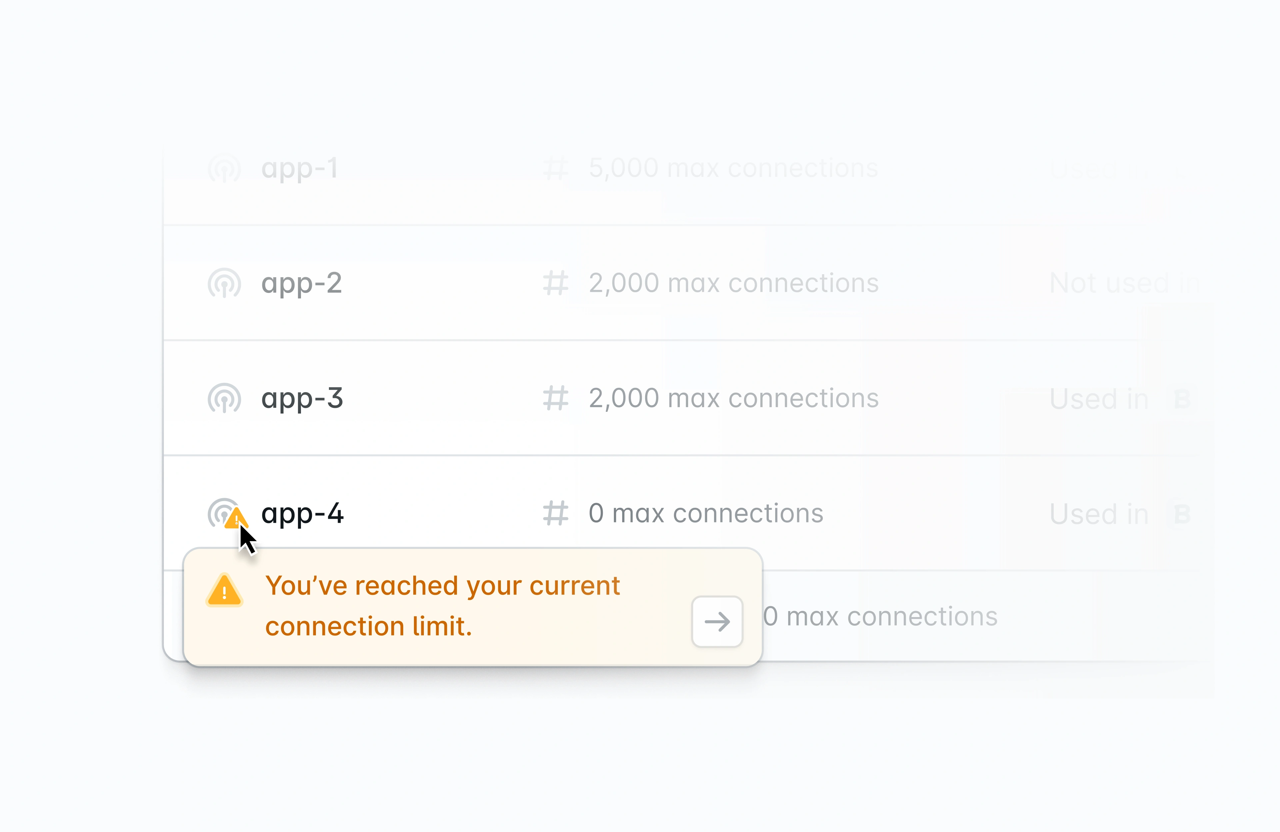Screen dimensions: 1280x832
Task: Click the hash icon in the app-4 row
Action: pos(557,513)
